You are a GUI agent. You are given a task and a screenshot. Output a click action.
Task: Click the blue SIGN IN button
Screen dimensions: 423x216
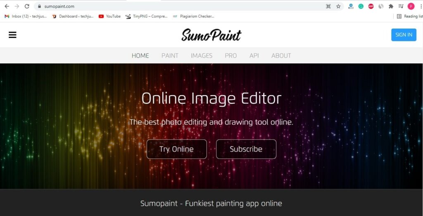pyautogui.click(x=404, y=35)
